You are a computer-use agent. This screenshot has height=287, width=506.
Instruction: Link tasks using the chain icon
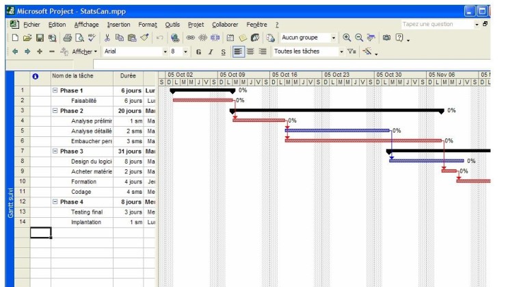[190, 38]
